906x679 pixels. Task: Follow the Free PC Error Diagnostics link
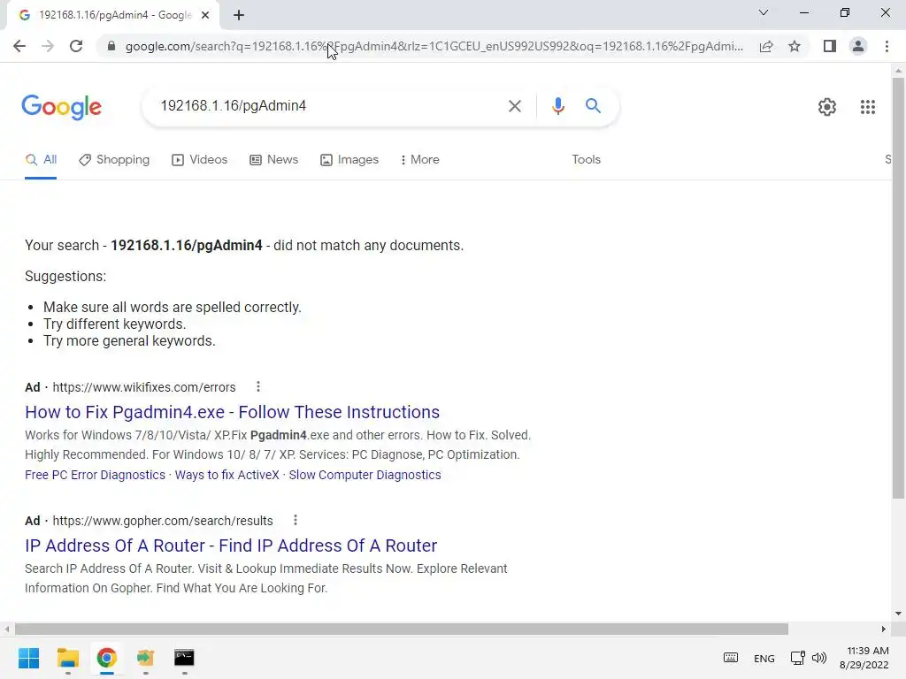coord(95,475)
